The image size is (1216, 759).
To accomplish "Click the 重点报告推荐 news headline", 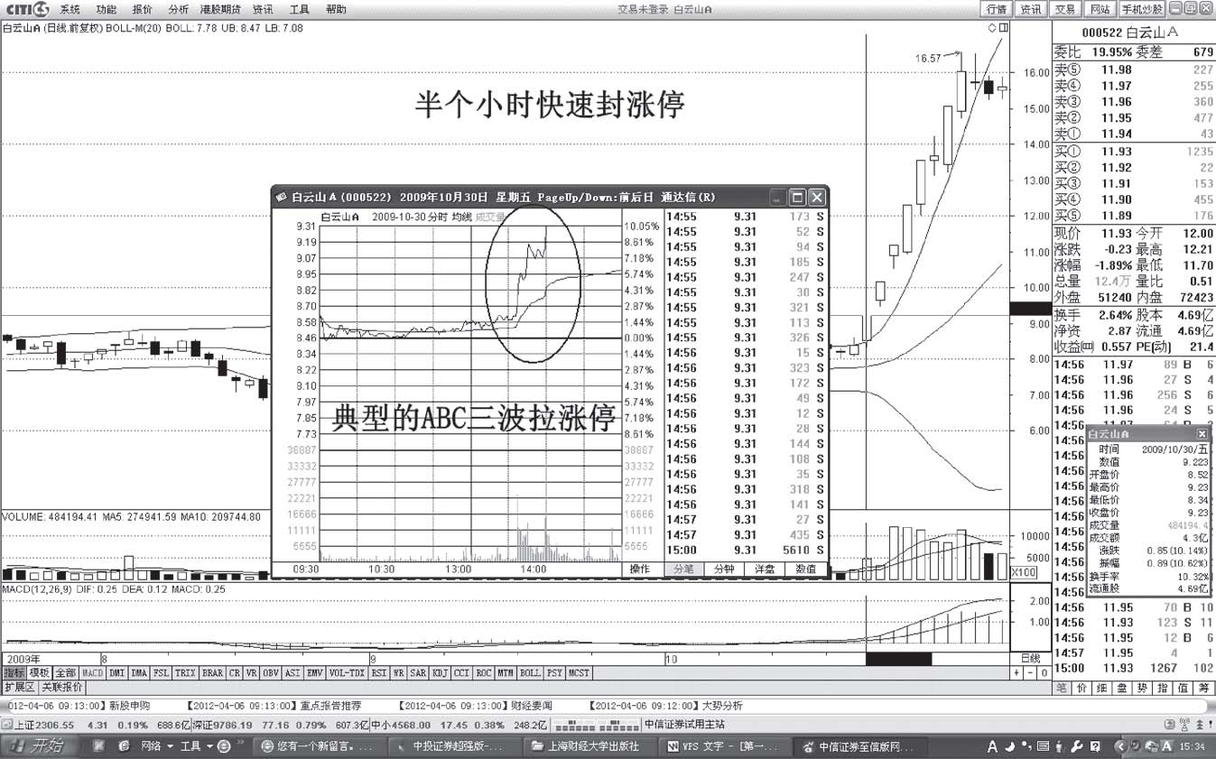I will pos(330,705).
